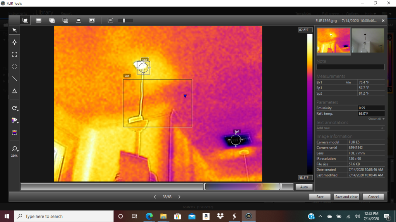Open the rotate image dropdown
This screenshot has height=222, width=396.
pos(15,108)
